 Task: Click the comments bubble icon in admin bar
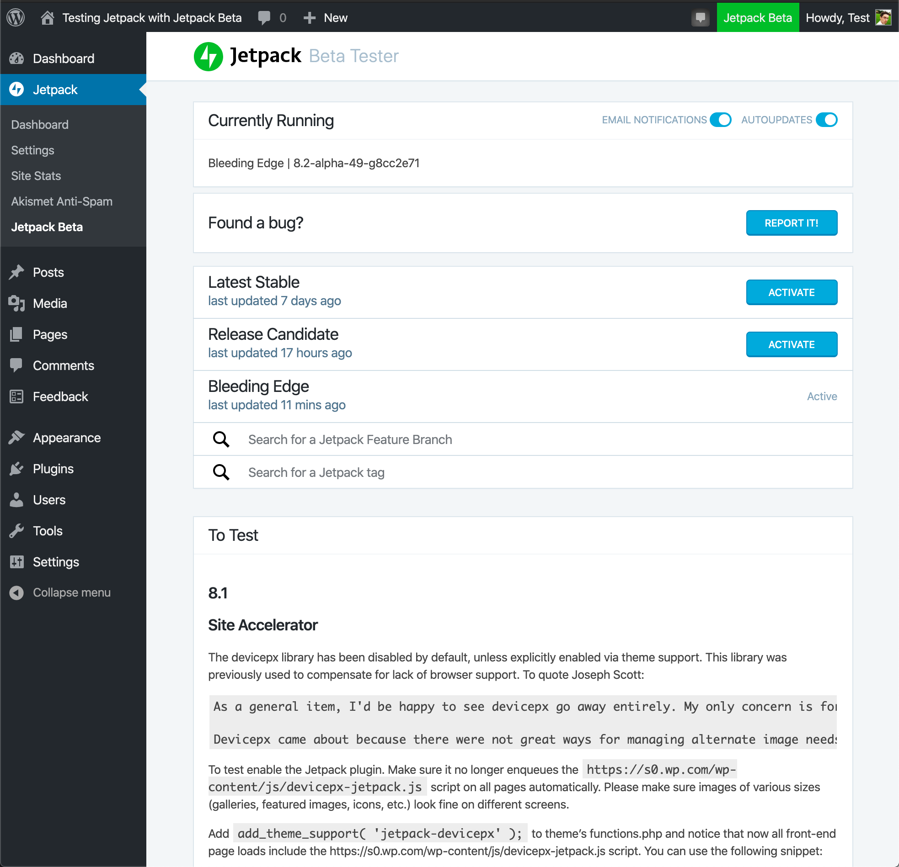coord(264,18)
